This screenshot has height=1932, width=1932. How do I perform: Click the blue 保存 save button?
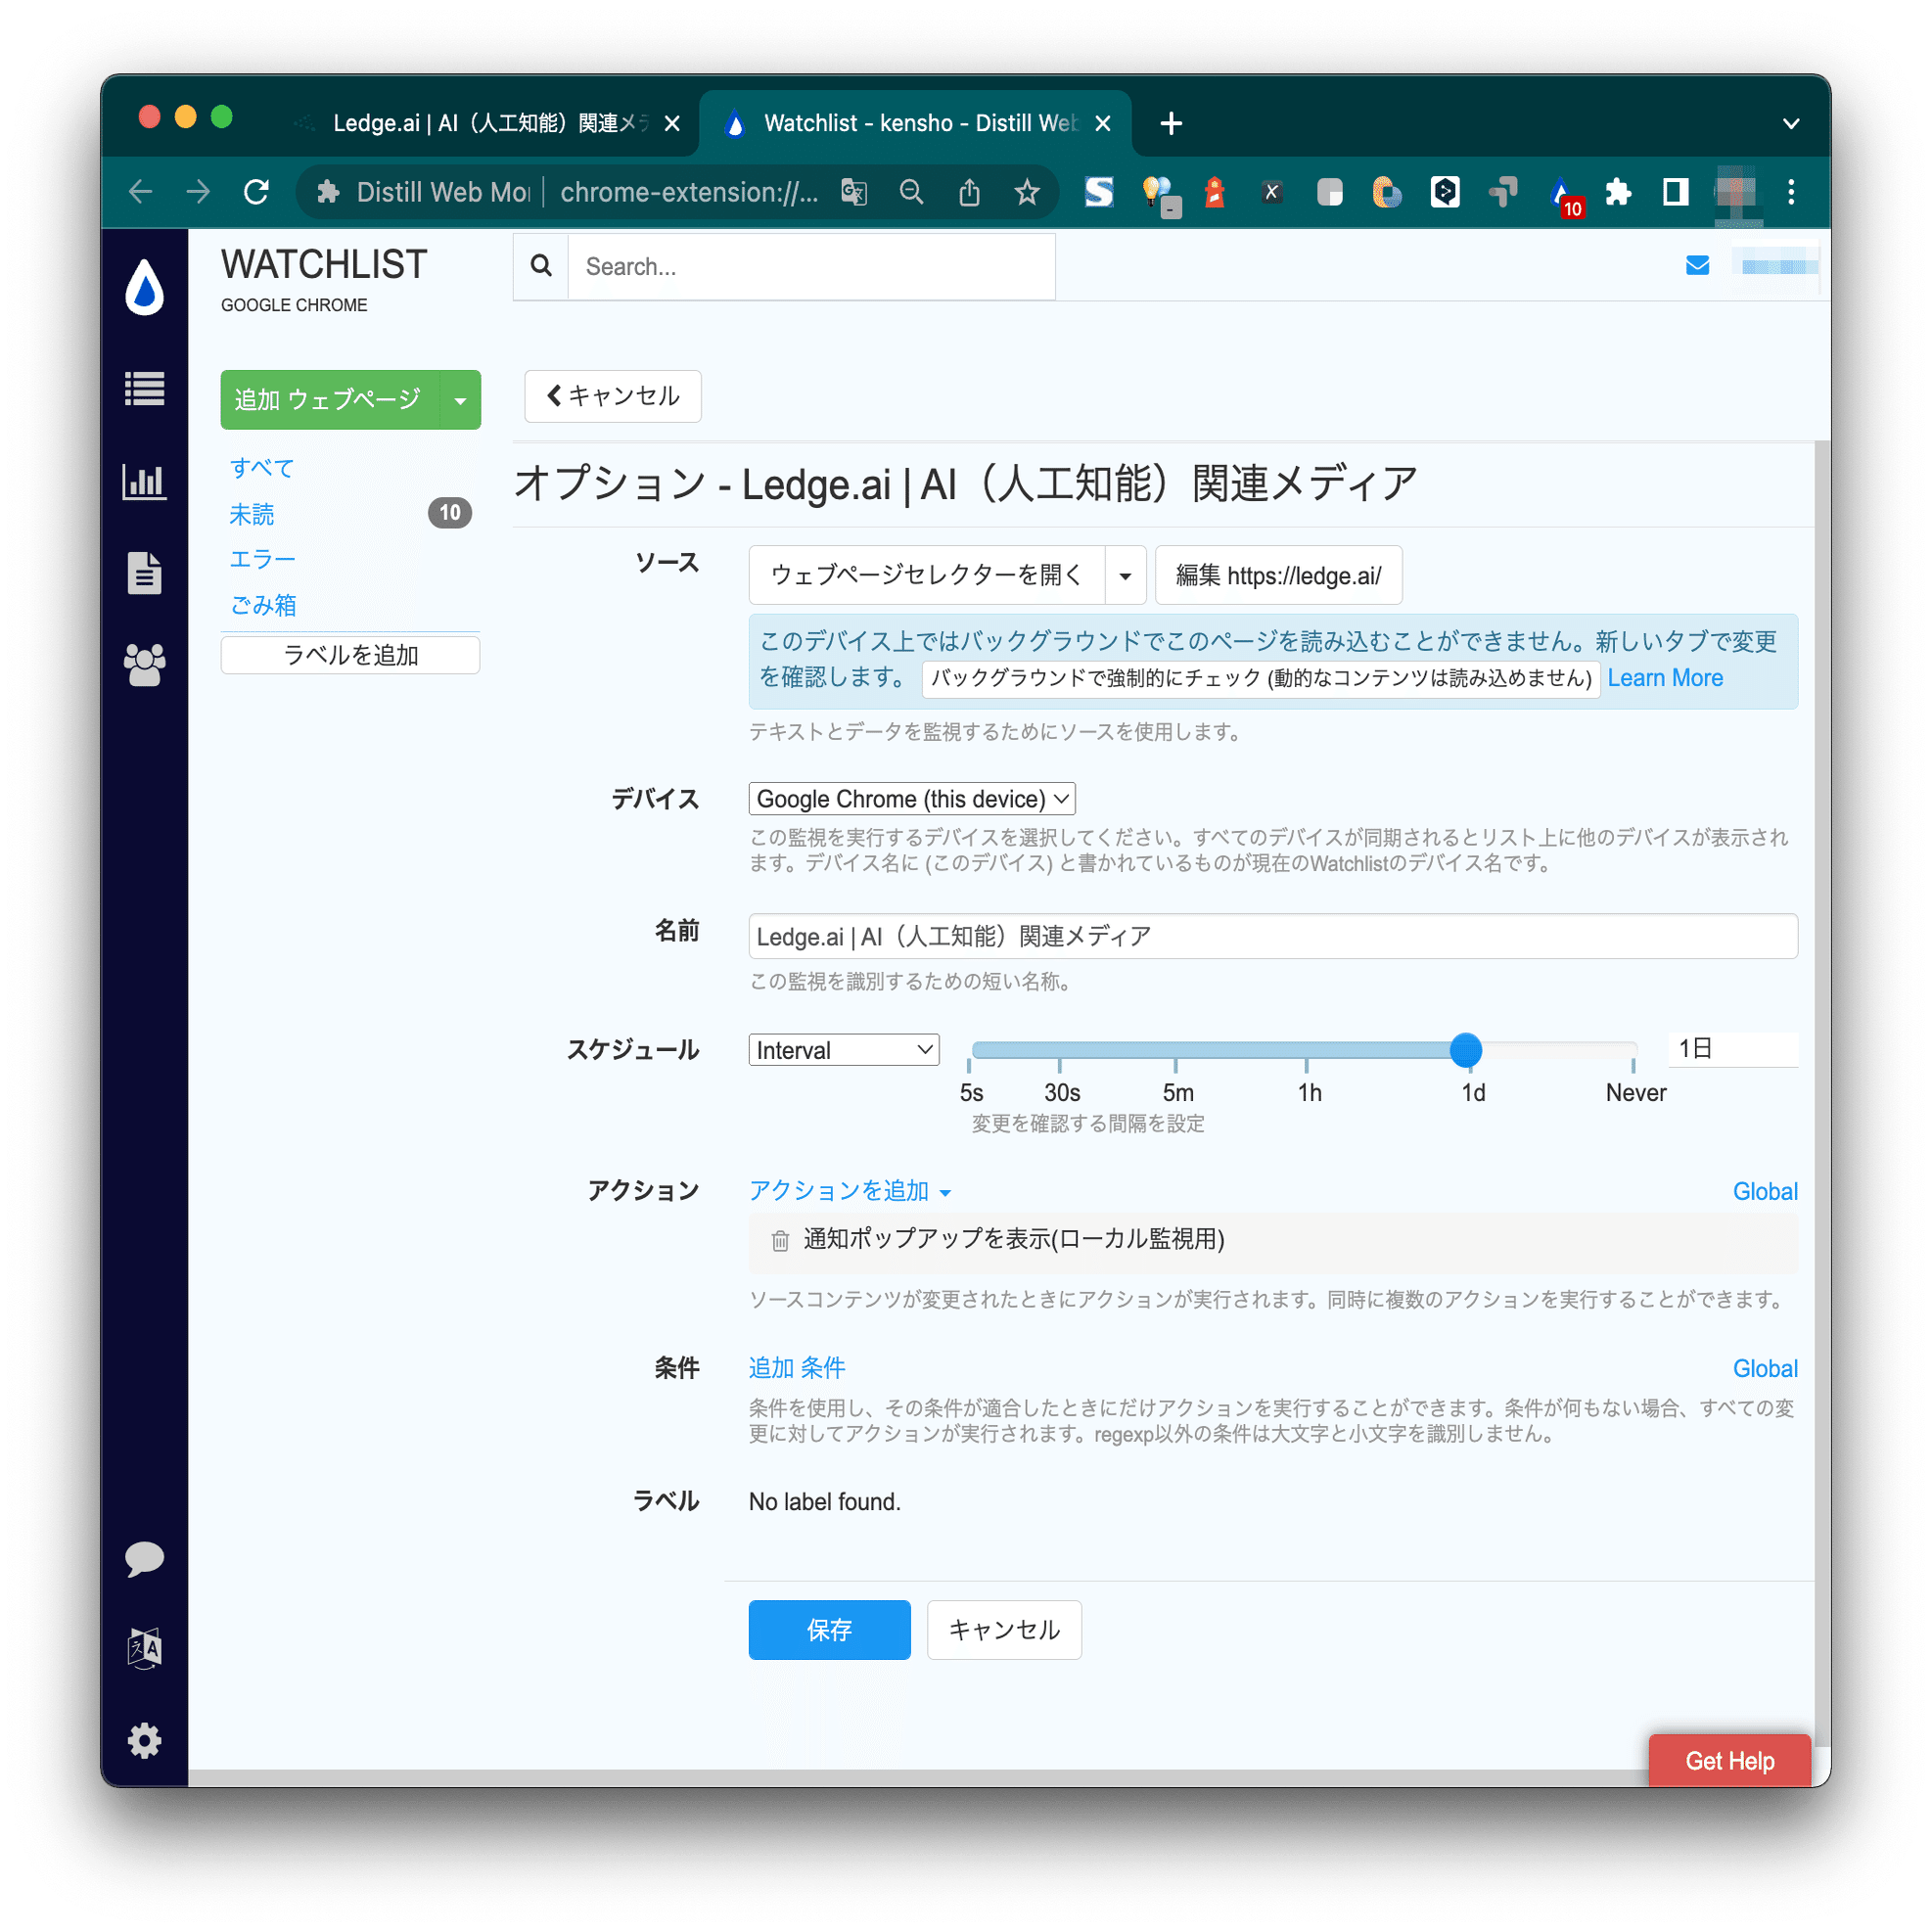[x=829, y=1629]
